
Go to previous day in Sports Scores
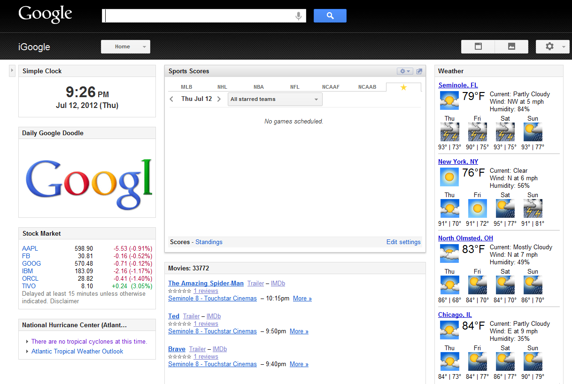(x=172, y=99)
